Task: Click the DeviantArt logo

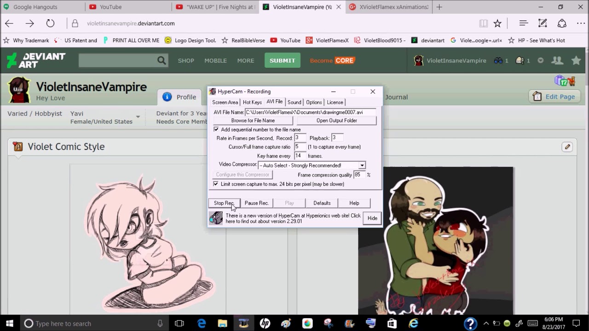Action: click(36, 60)
